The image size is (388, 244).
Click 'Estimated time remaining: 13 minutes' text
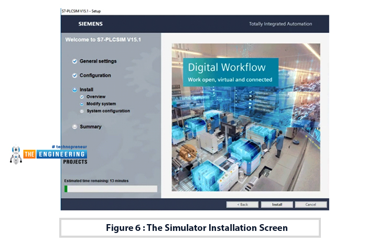(96, 181)
